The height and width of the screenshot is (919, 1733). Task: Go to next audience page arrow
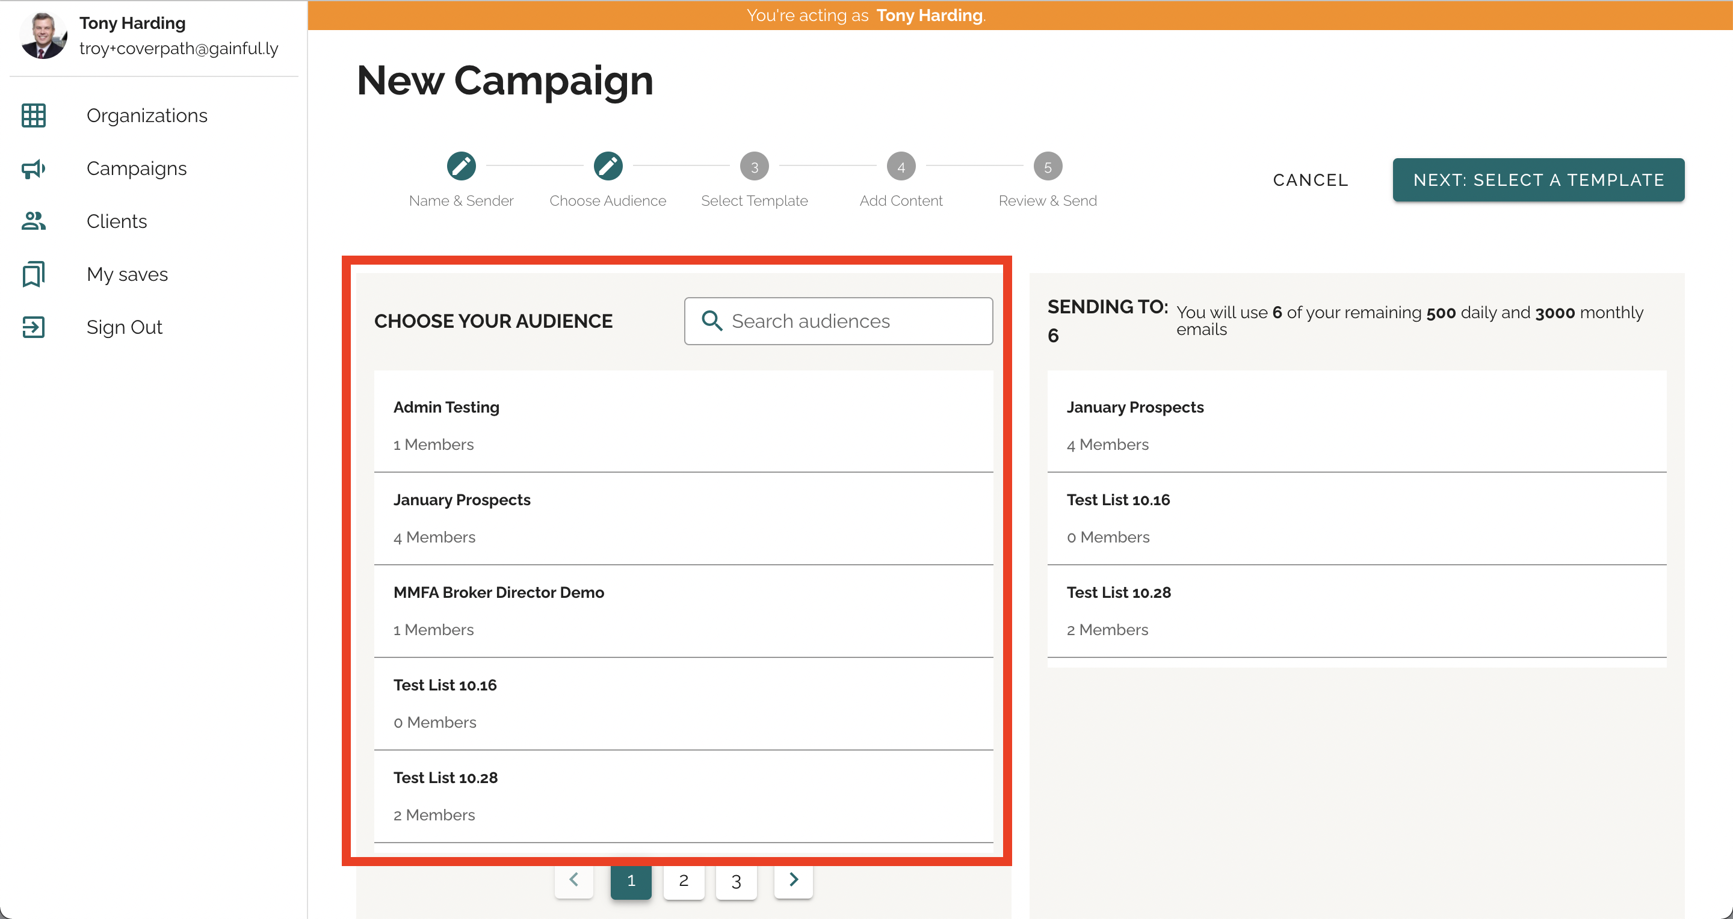(793, 880)
